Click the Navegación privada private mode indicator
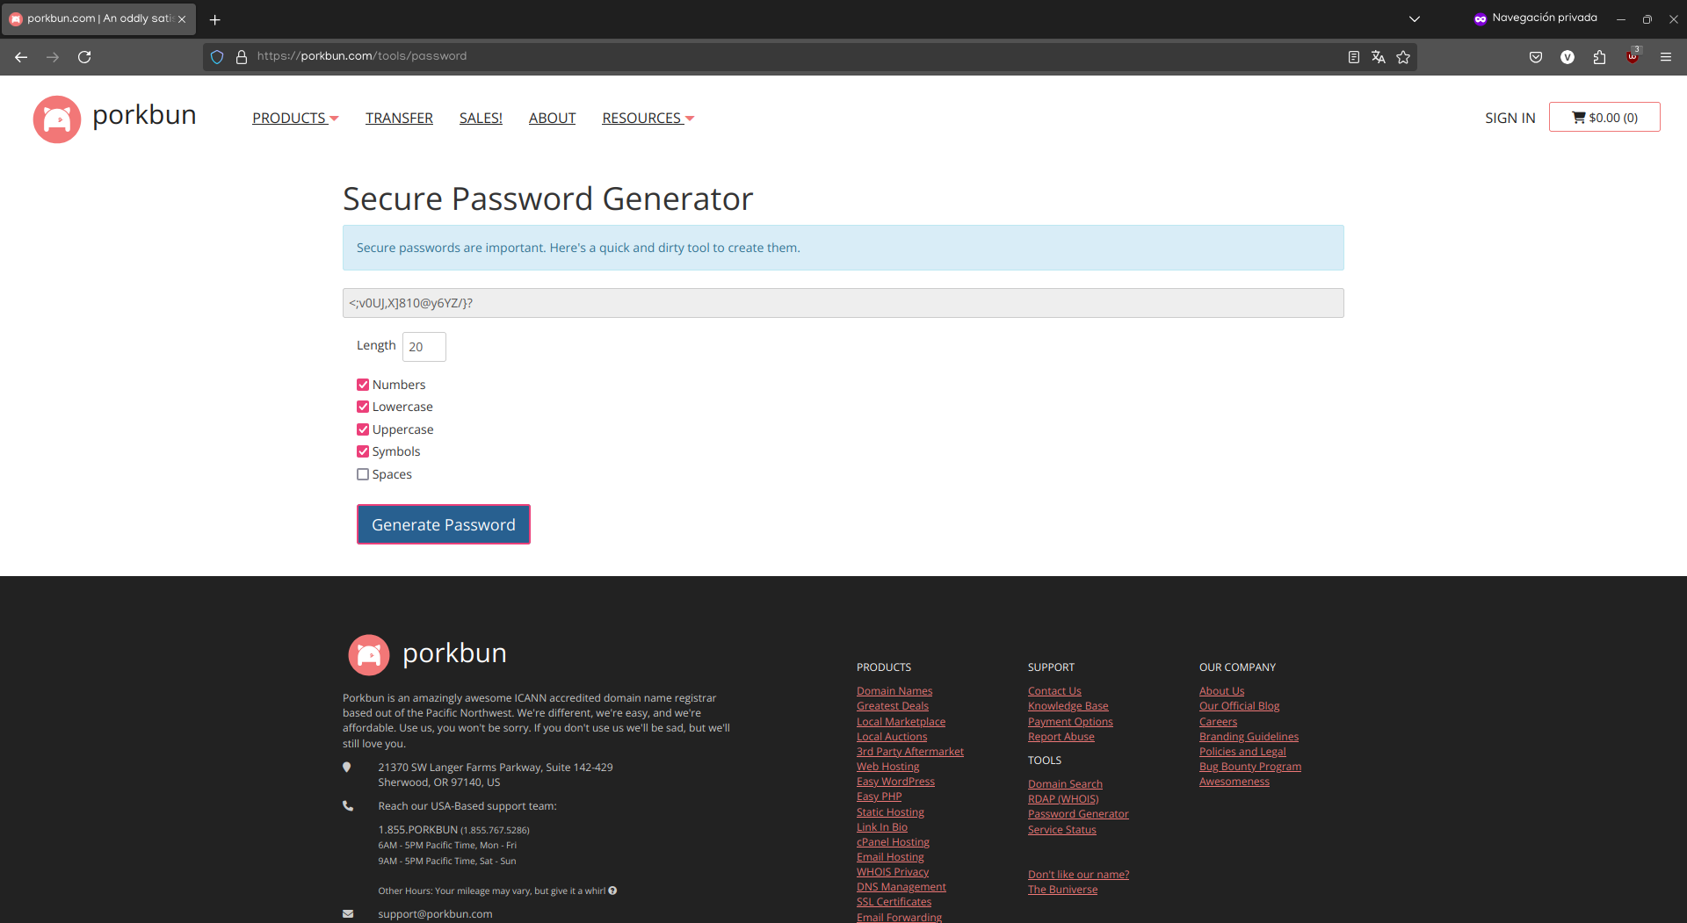Image resolution: width=1687 pixels, height=923 pixels. 1535,18
